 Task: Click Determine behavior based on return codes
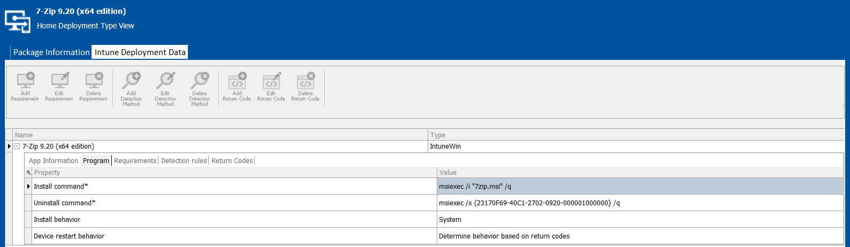(640, 236)
